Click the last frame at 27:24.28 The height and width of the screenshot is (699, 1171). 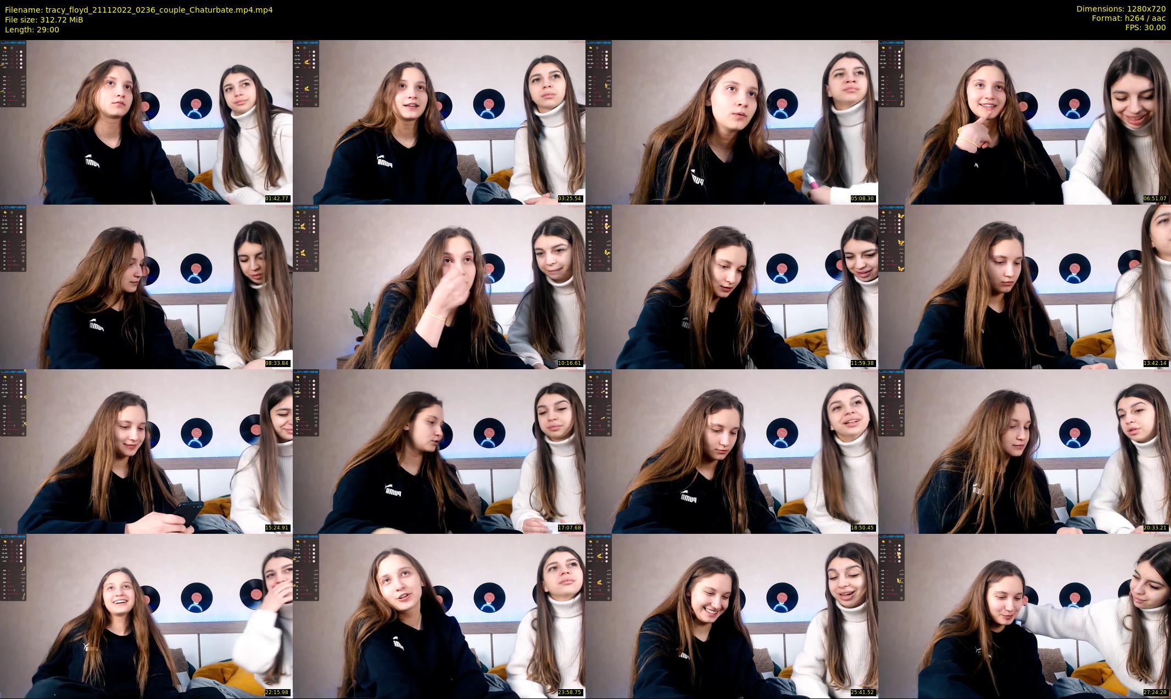1024,616
